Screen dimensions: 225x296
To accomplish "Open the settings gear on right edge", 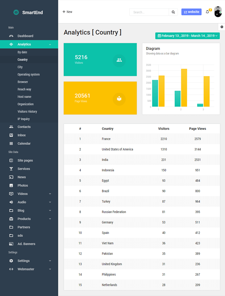I will 221,27.
